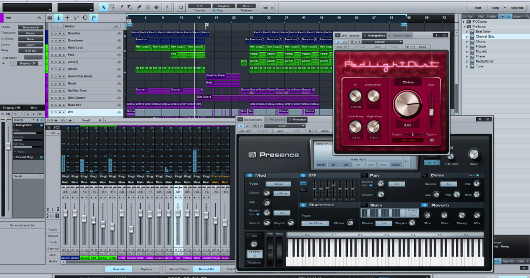Select the Mute tool in the toolbar

pos(148,7)
